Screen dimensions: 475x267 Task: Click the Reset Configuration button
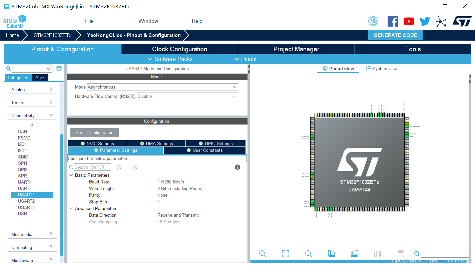click(x=94, y=133)
